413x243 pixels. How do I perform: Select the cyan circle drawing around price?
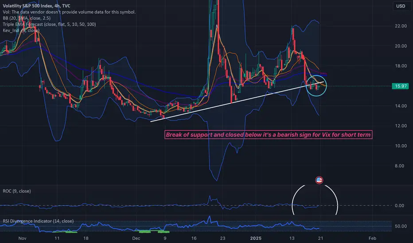316,86
